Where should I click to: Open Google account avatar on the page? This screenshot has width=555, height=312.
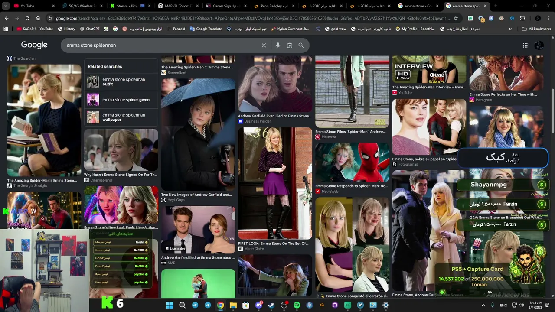point(539,45)
